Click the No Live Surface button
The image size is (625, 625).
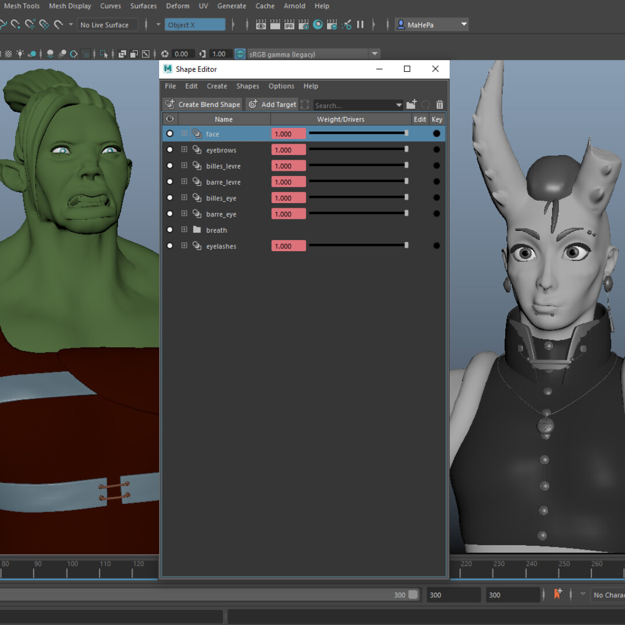click(x=106, y=24)
